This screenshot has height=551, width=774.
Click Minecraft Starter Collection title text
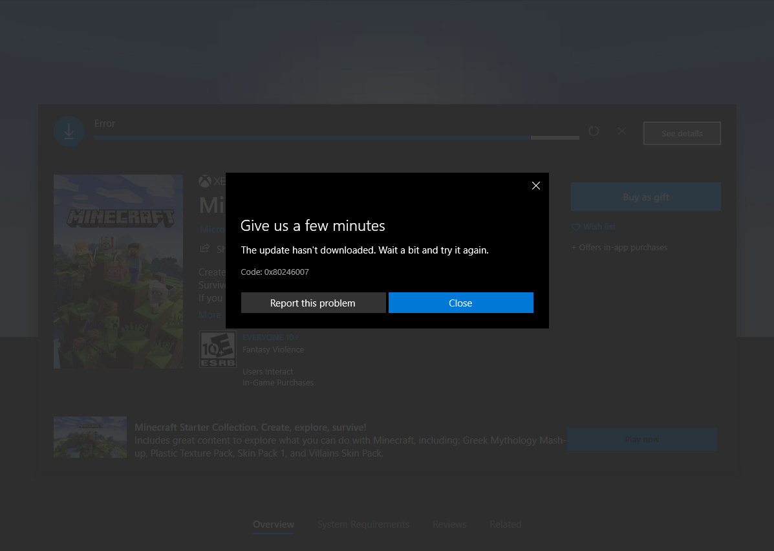point(250,427)
